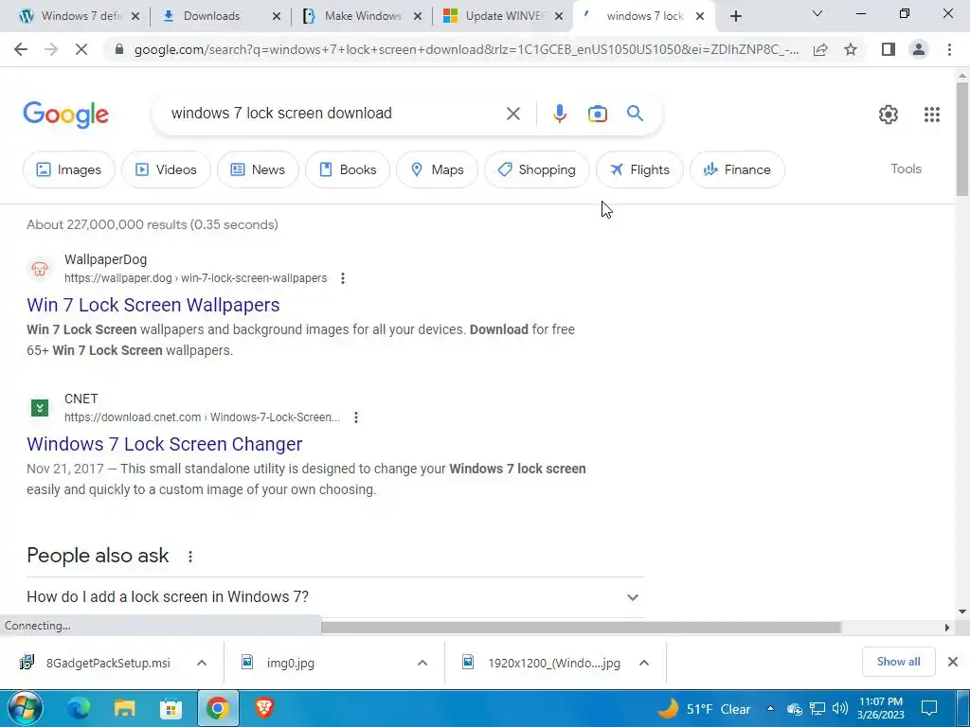Open downloaded img0.jpg file
Screen dimensions: 970x727
[291, 663]
